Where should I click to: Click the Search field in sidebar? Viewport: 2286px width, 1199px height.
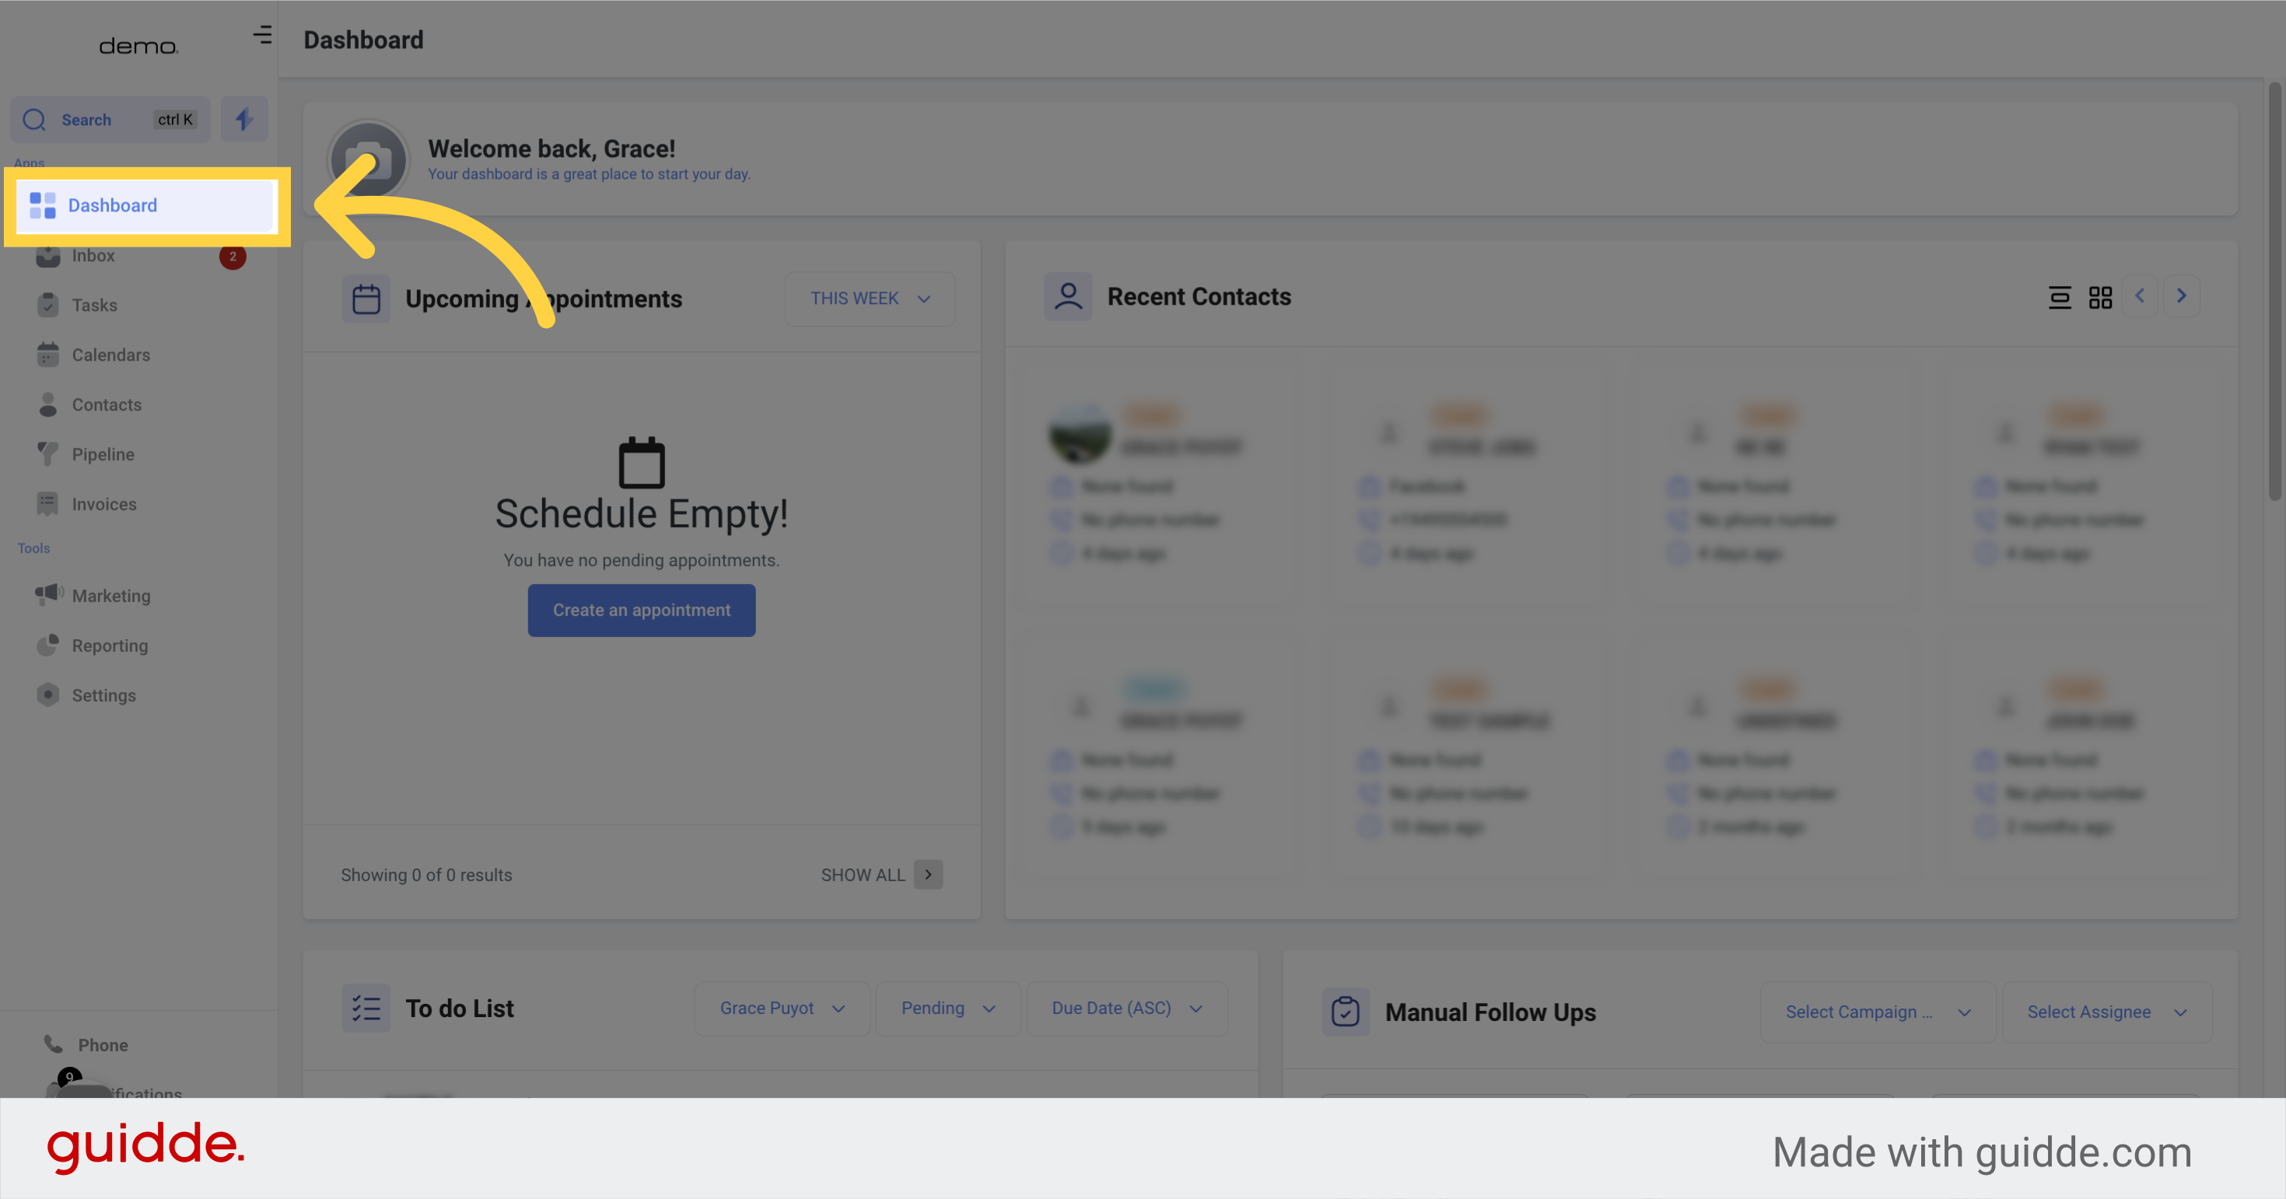pyautogui.click(x=109, y=120)
